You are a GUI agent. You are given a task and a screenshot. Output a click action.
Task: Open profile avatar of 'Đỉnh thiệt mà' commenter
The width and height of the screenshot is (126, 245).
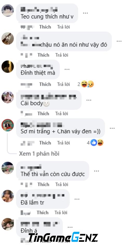(8, 66)
